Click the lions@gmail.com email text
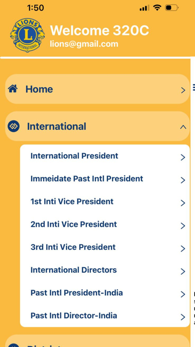195x347 pixels. pyautogui.click(x=84, y=44)
